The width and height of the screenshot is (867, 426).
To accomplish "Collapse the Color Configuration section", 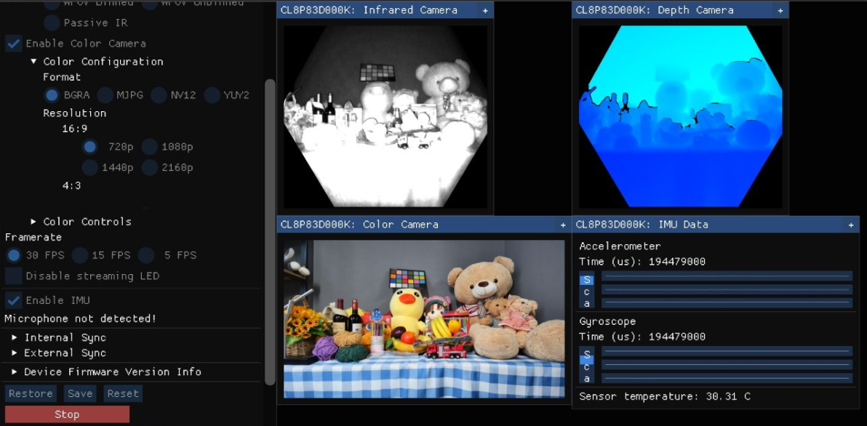I will tap(34, 62).
